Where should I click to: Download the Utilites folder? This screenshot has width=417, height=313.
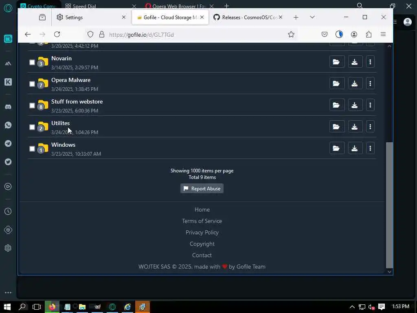(355, 127)
